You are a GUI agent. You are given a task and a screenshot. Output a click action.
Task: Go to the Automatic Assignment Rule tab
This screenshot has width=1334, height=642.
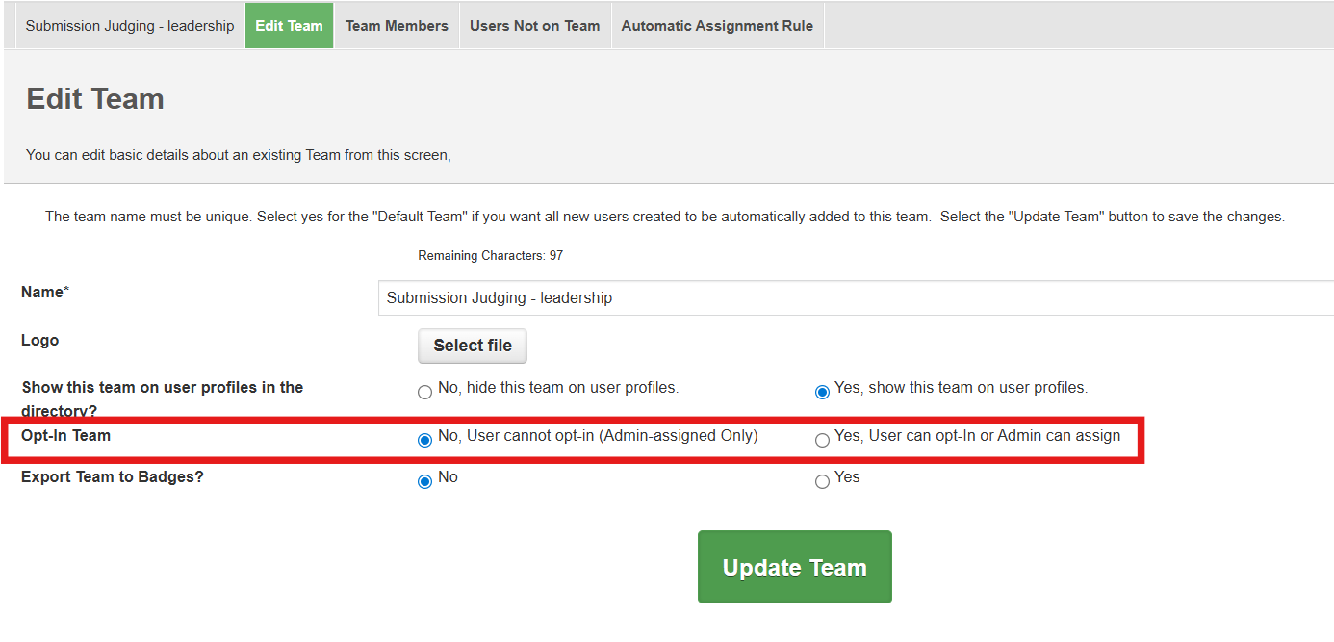pos(717,26)
